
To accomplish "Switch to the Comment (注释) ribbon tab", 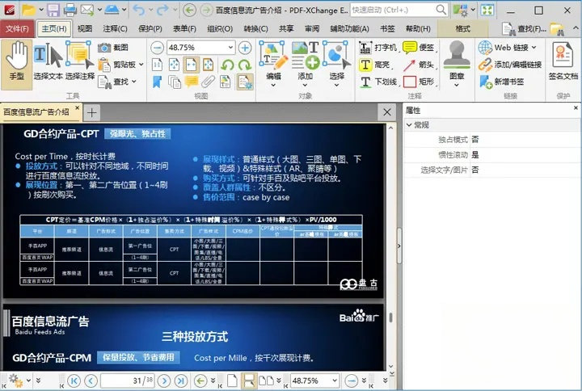I will pos(115,28).
